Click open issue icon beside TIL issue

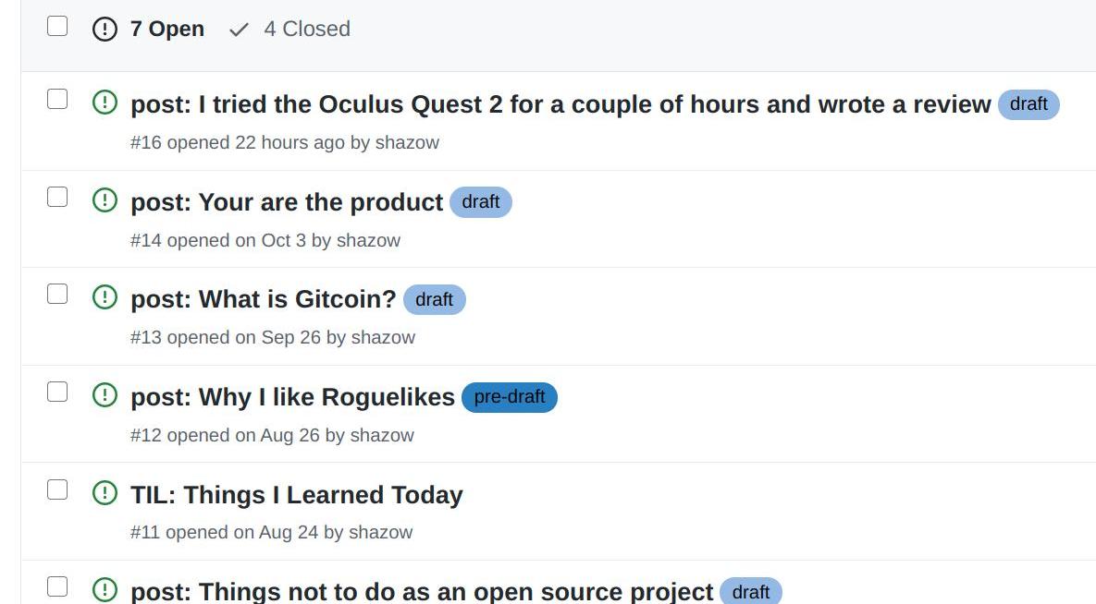tap(105, 493)
